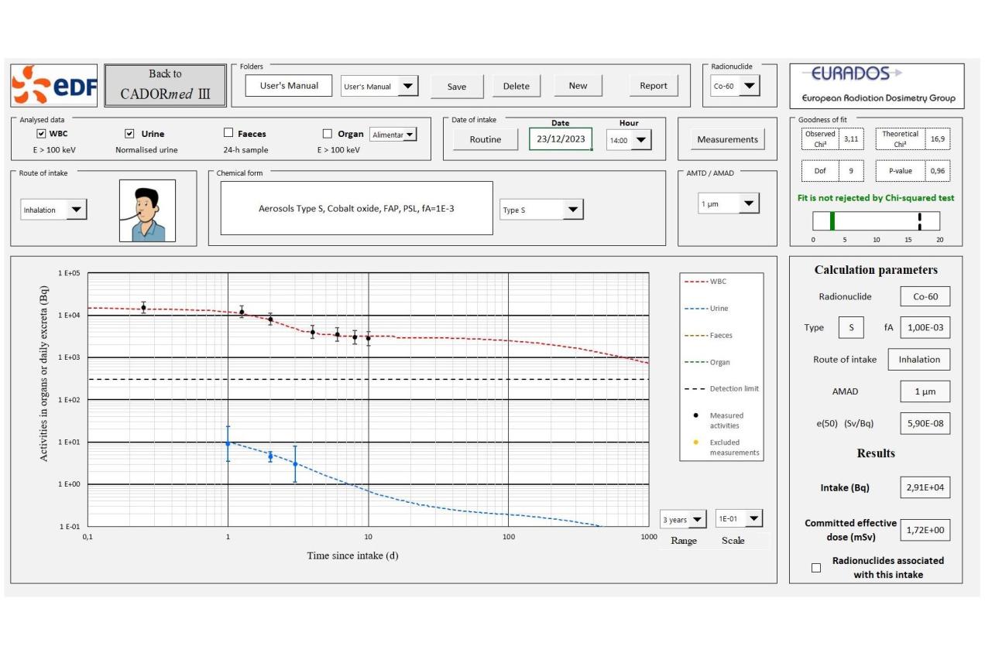Click the EDF logo icon

pos(54,85)
